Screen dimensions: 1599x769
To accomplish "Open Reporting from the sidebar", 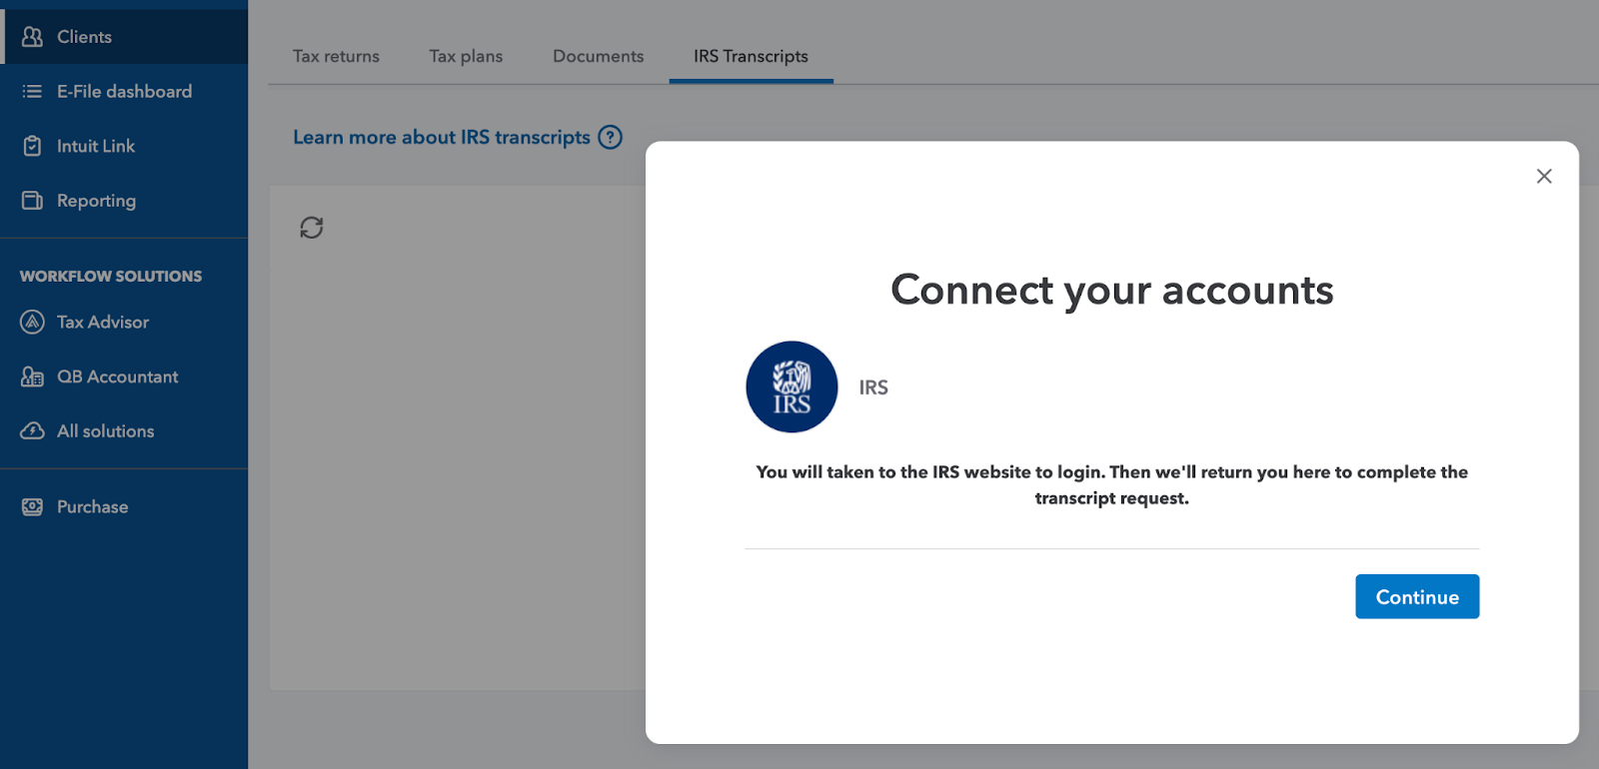I will [x=96, y=201].
